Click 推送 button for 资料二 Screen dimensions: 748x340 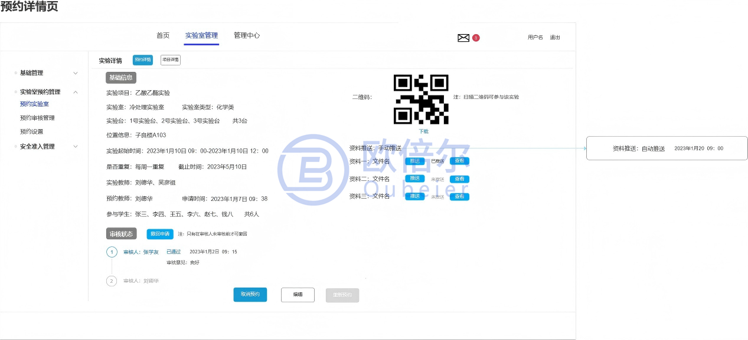414,179
